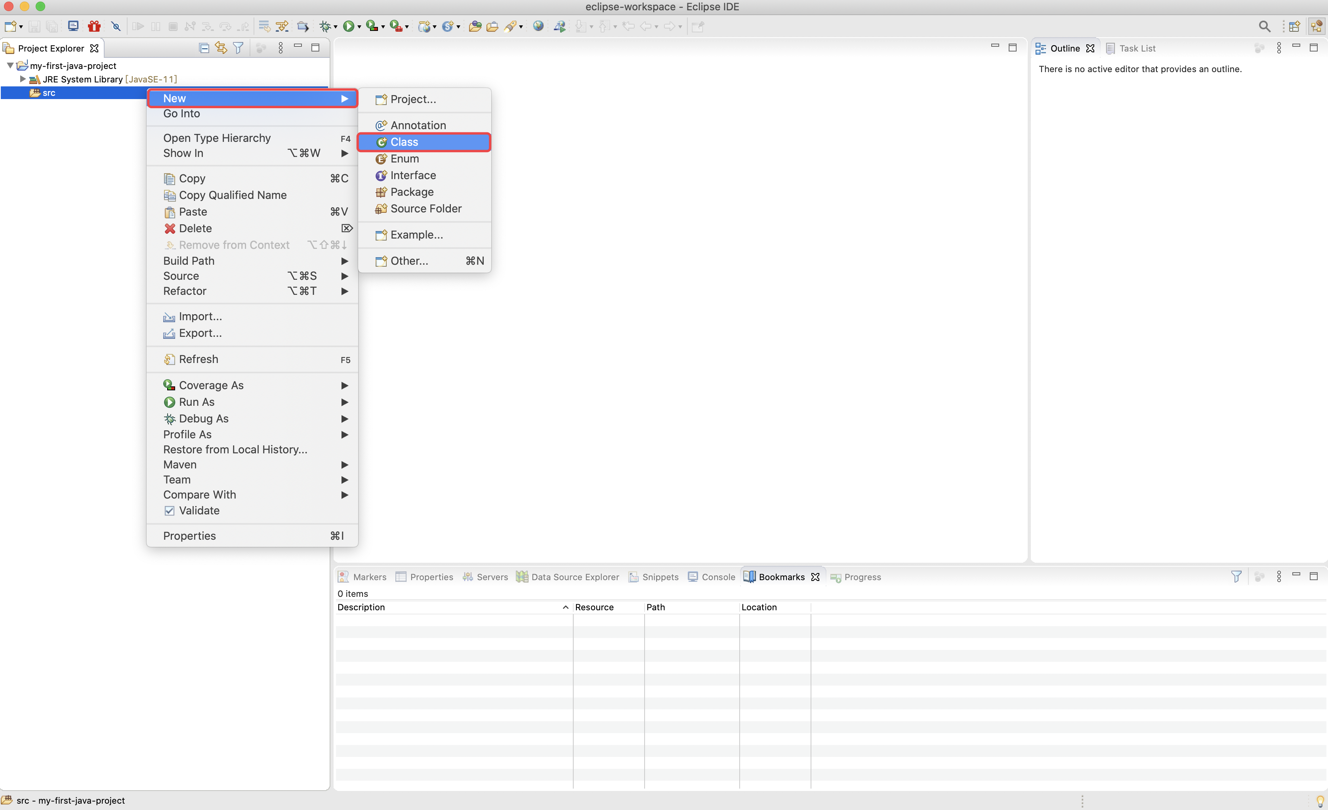Choose Source Folder in the New submenu
This screenshot has height=810, width=1328.
click(424, 208)
